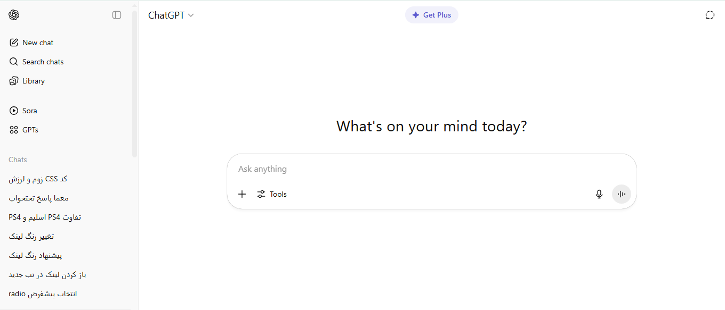Image resolution: width=725 pixels, height=310 pixels.
Task: Select the chat 'باز کردن لینک در تب جدید'
Action: pyautogui.click(x=47, y=274)
